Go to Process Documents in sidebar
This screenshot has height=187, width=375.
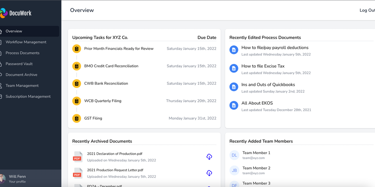click(22, 53)
